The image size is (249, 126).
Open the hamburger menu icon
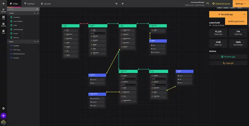click(x=3, y=3)
